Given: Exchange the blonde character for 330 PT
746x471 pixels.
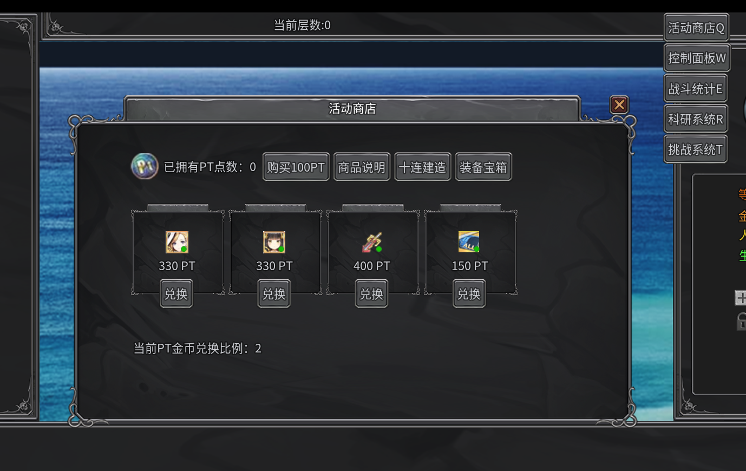Looking at the screenshot, I should coord(176,293).
